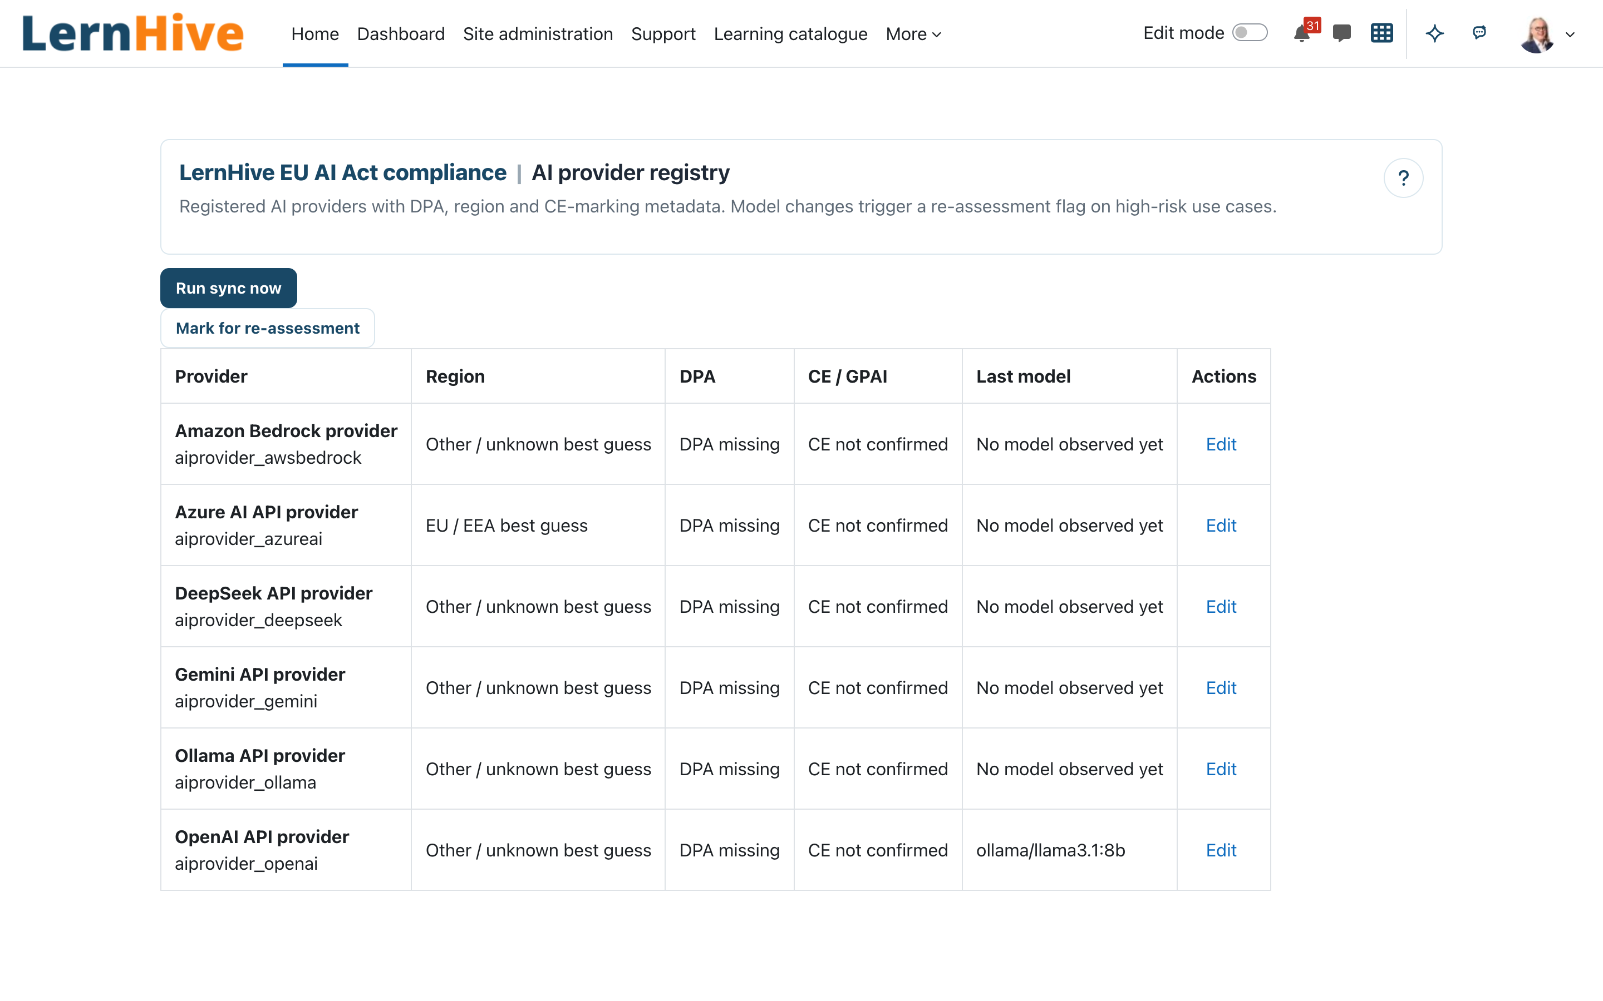Navigate to Support
The width and height of the screenshot is (1603, 1001).
click(x=663, y=34)
